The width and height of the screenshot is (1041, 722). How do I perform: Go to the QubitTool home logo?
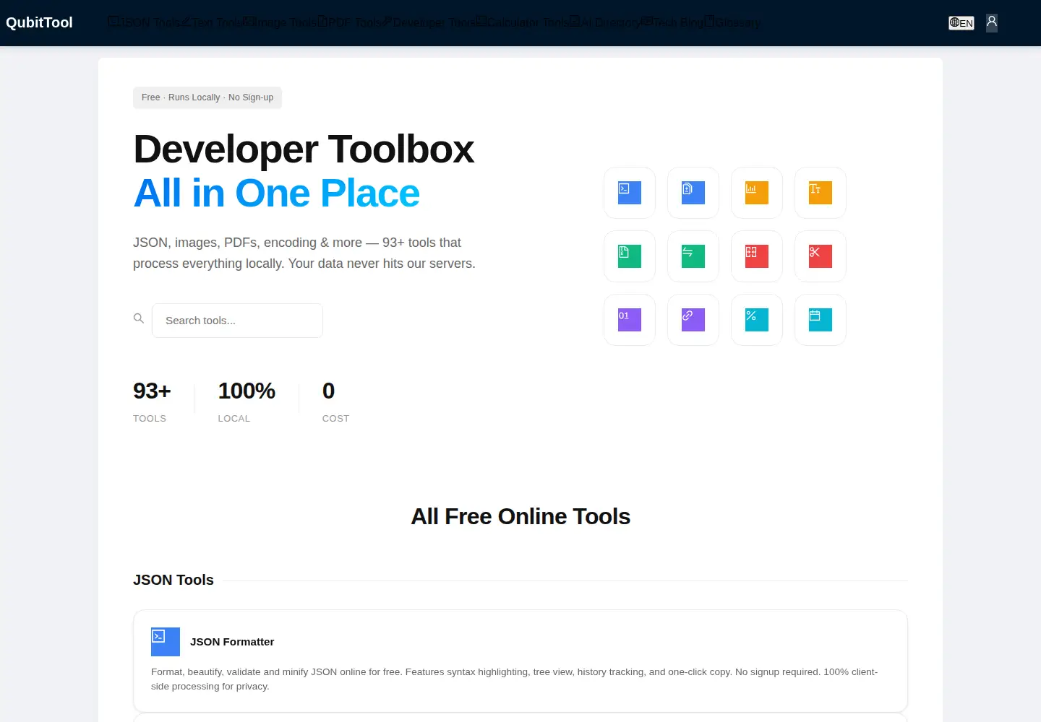39,22
